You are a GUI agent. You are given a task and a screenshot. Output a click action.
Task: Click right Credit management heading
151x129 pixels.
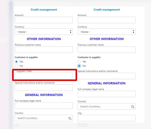point(107,10)
